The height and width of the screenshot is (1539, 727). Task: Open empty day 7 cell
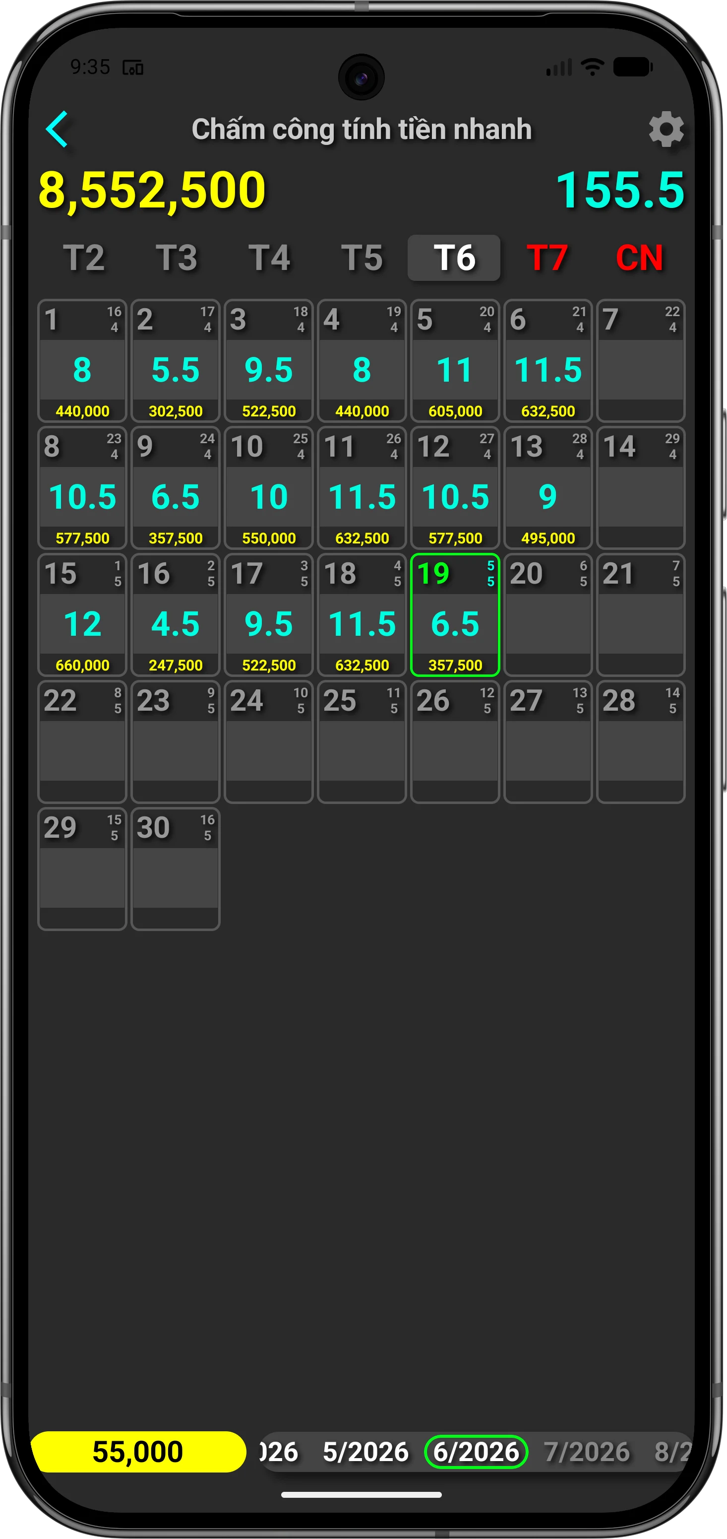tap(640, 361)
